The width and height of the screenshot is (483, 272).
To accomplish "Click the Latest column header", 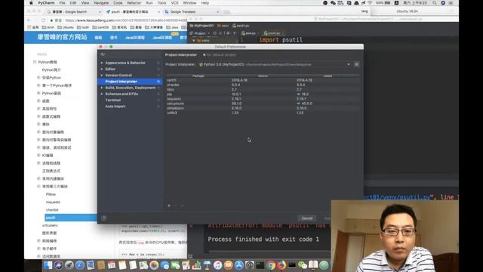I will (x=328, y=76).
